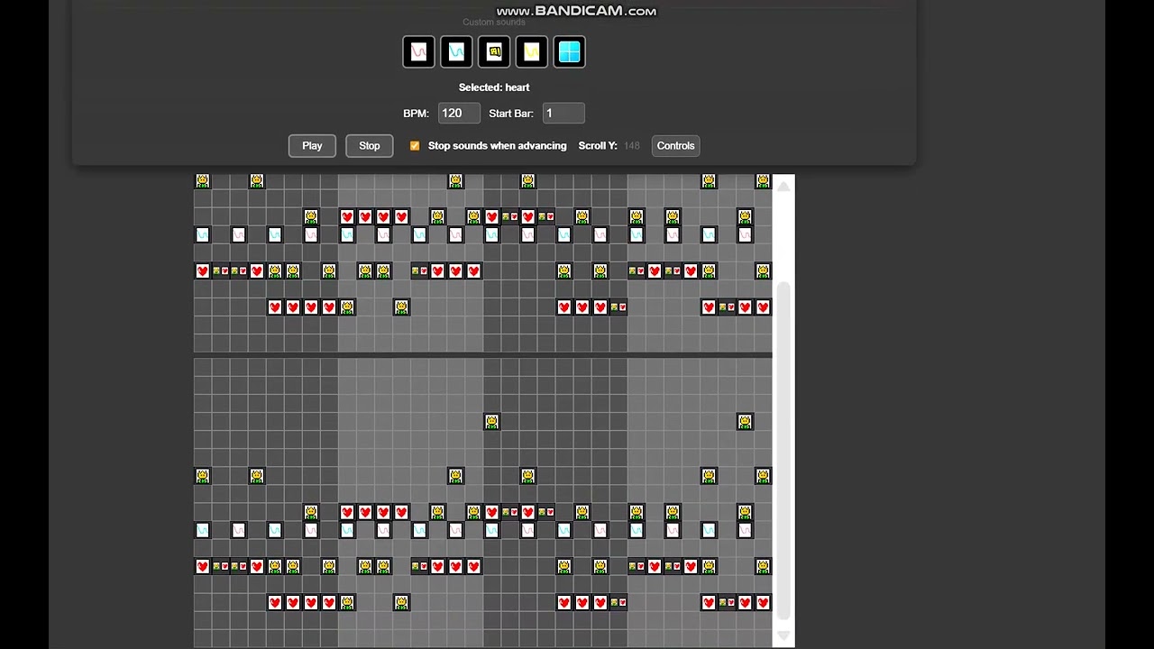Select the yellow wave custom sound
Viewport: 1154px width, 649px height.
532,52
